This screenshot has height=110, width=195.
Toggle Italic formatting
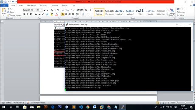point(27,14)
